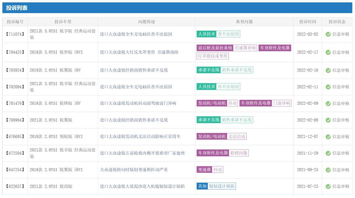Select the 人员技术 tag in 711074 row
Screen dimensions: 355x198
[x=206, y=34]
